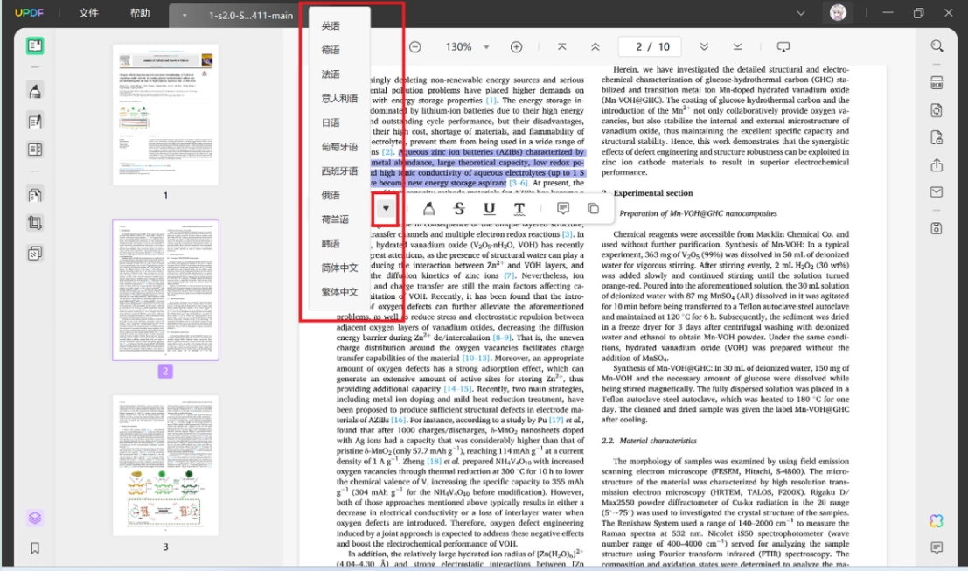Apply squiggly underline to selection
This screenshot has width=968, height=571.
tap(519, 209)
